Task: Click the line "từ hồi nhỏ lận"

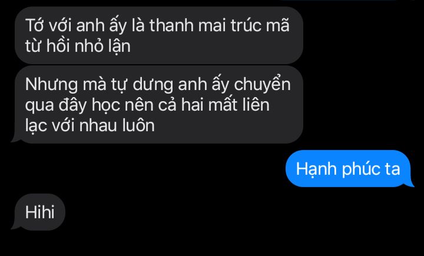Action: pyautogui.click(x=78, y=46)
